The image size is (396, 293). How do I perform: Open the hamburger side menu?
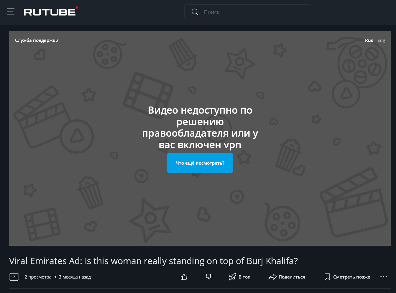11,12
